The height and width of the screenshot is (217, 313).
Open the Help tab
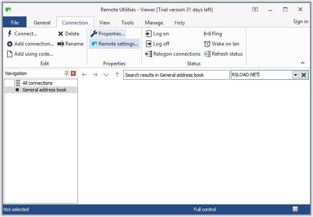[179, 23]
